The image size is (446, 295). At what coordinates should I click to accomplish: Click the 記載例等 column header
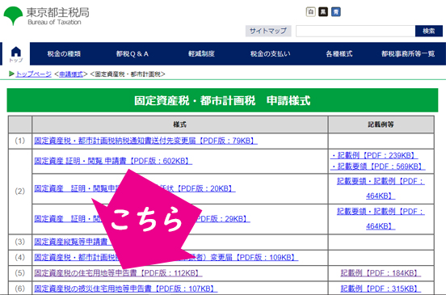pos(381,124)
